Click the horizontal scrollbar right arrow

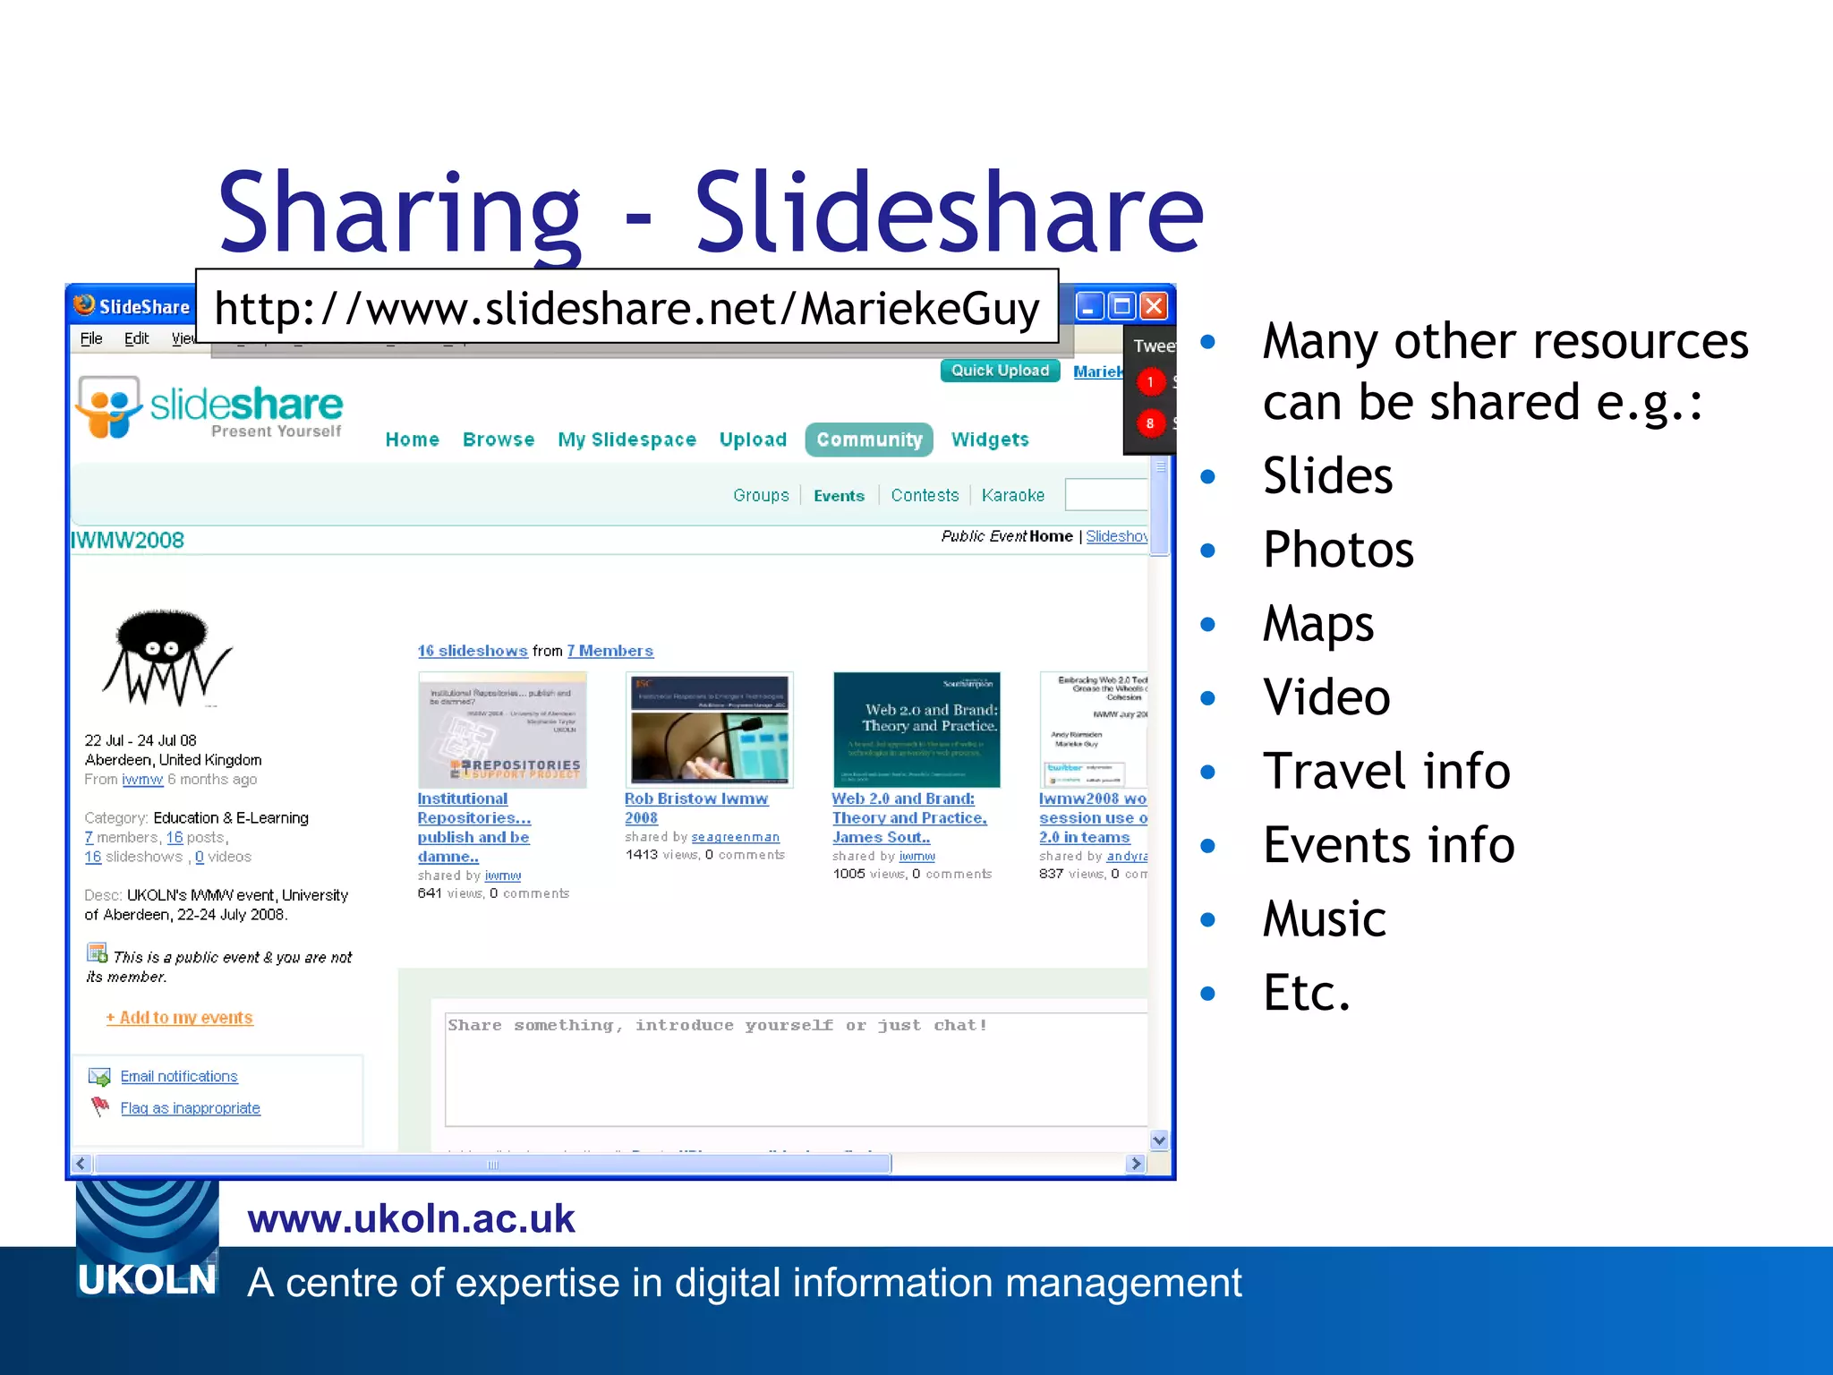1136,1164
